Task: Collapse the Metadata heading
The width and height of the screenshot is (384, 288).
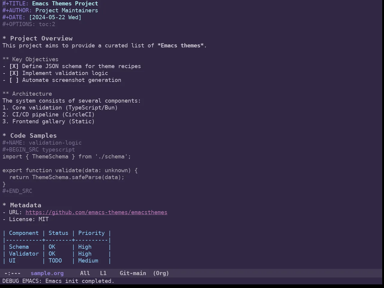Action: 22,205
